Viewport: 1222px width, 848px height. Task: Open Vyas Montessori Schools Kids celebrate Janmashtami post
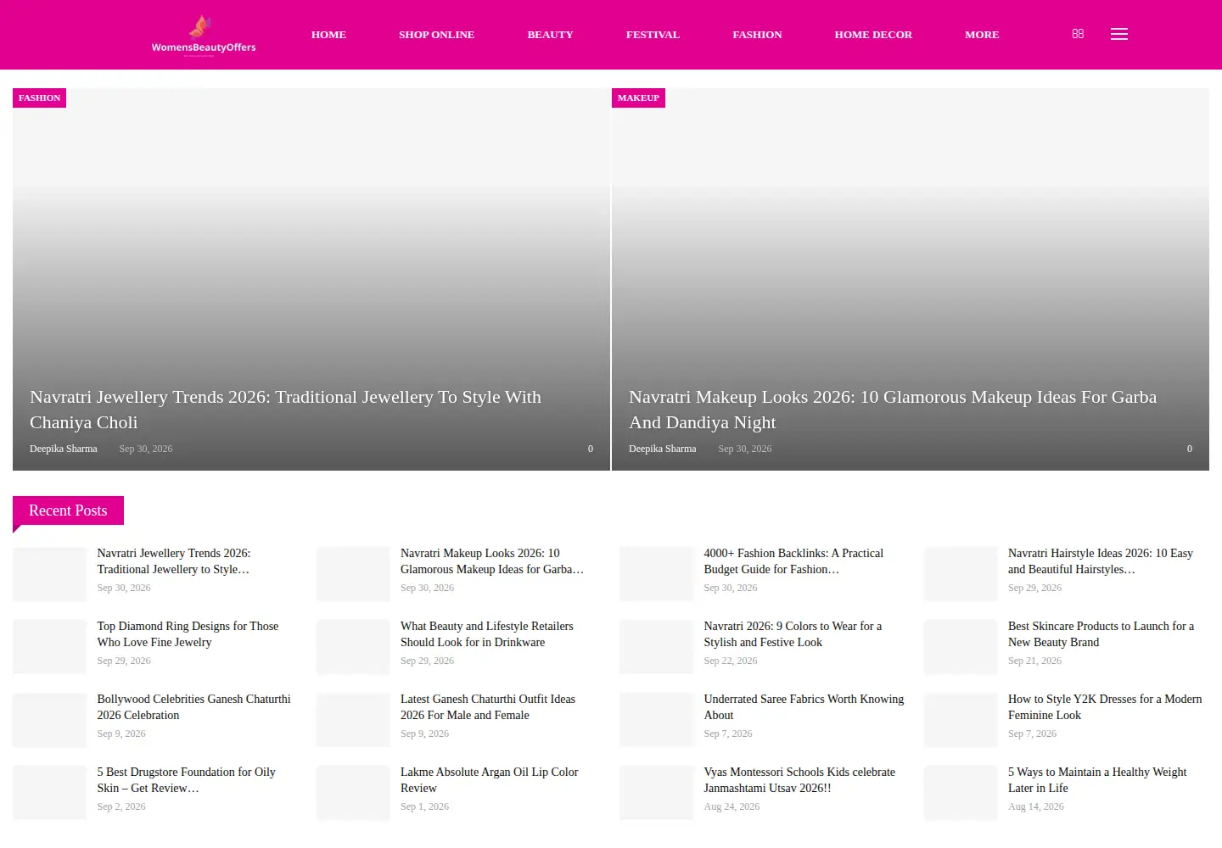pyautogui.click(x=799, y=780)
